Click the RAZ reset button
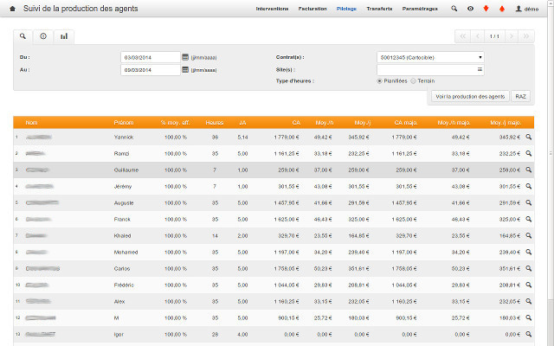 pyautogui.click(x=520, y=96)
